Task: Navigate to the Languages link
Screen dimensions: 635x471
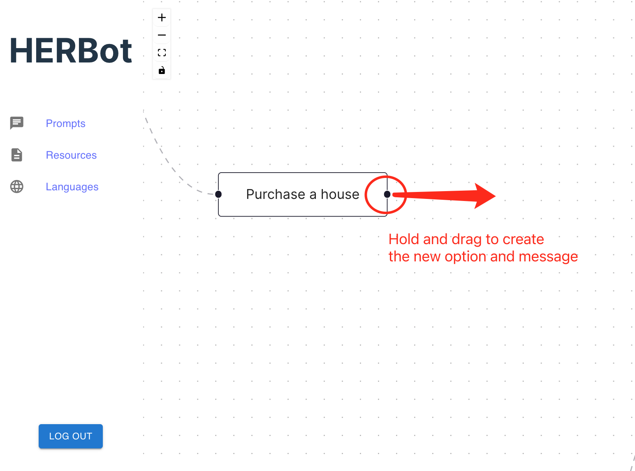Action: [72, 187]
